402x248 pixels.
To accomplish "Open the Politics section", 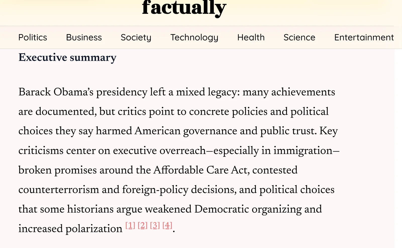I will pos(33,37).
